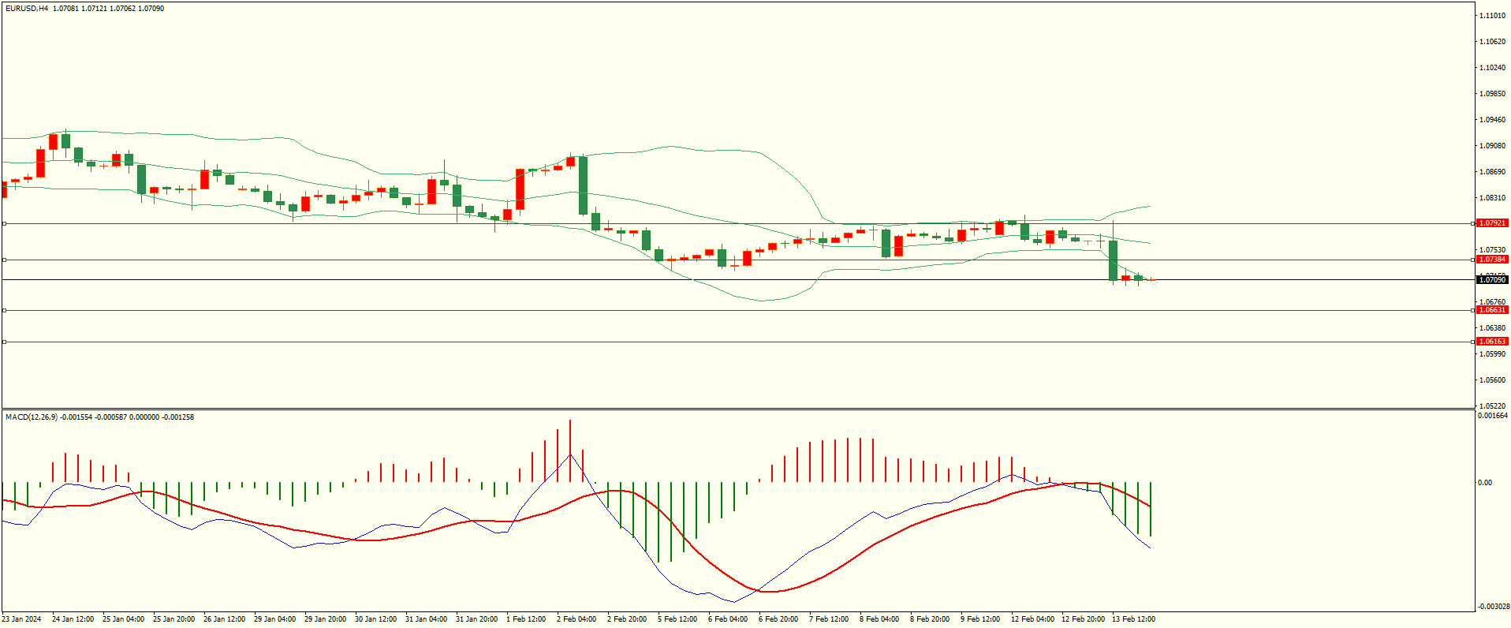Click the red 1.07384 price level tag
Image resolution: width=1511 pixels, height=628 pixels.
[1492, 260]
